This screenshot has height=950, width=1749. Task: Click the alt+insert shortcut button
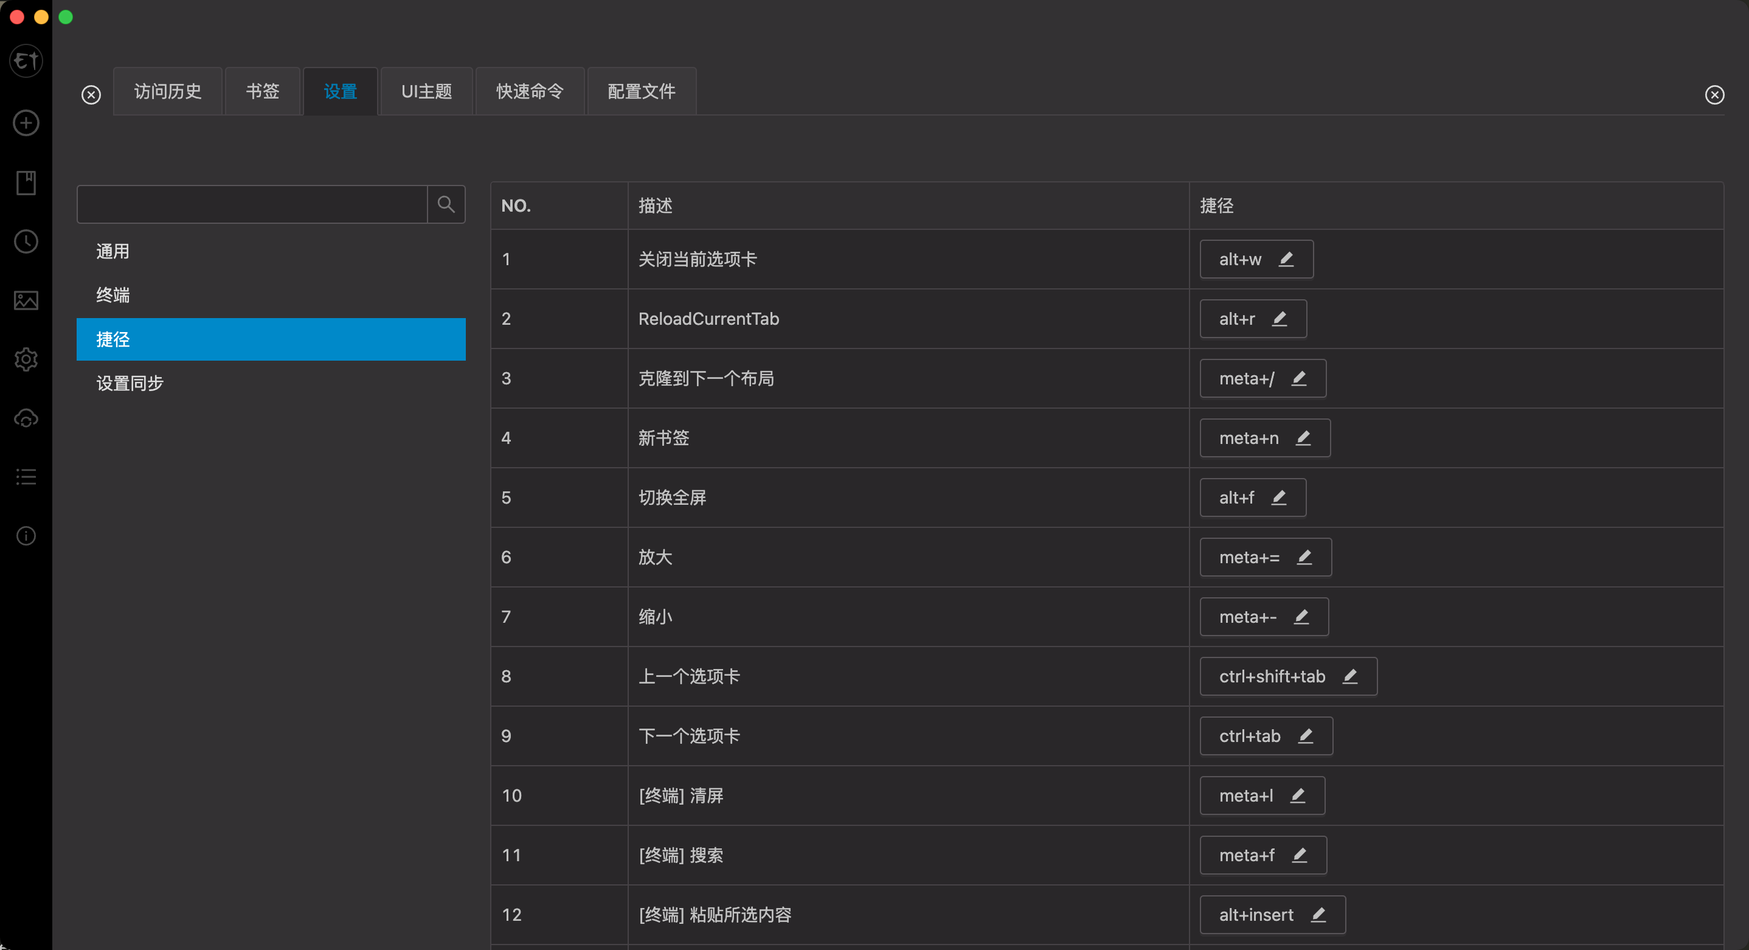click(1256, 915)
